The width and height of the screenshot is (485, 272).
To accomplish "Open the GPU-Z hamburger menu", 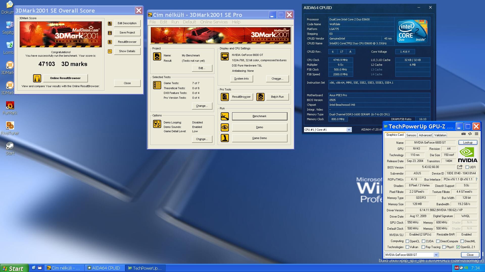I will 477,134.
